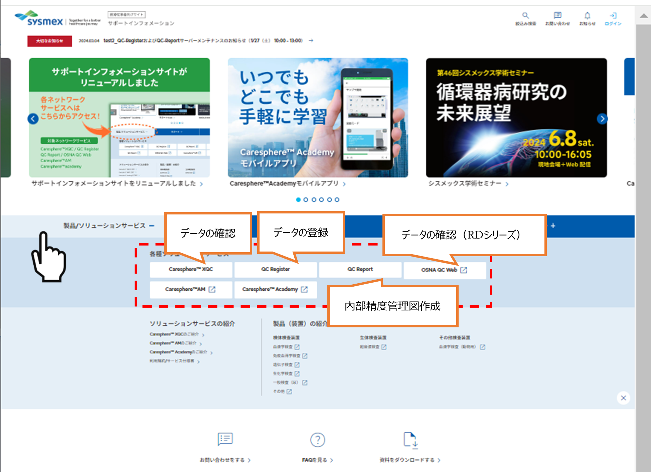
Task: Click the FAQ question-mark circle icon
Action: 317,440
